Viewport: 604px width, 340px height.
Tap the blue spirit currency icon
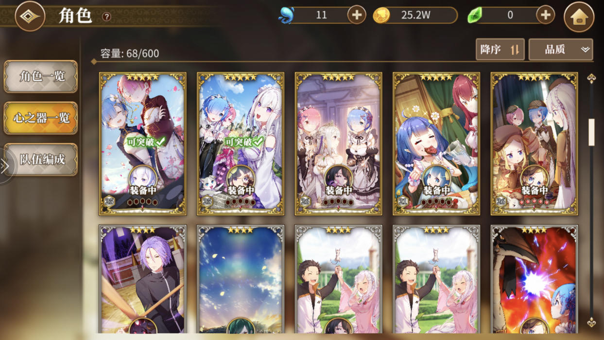click(286, 15)
